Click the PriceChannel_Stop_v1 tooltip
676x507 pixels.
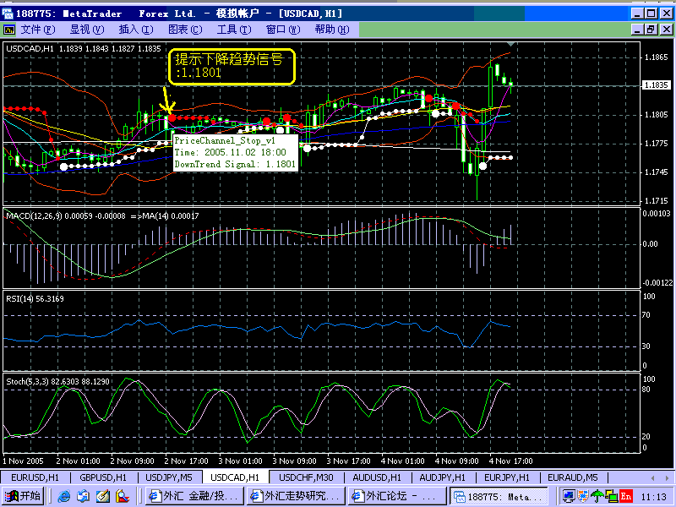coord(236,152)
